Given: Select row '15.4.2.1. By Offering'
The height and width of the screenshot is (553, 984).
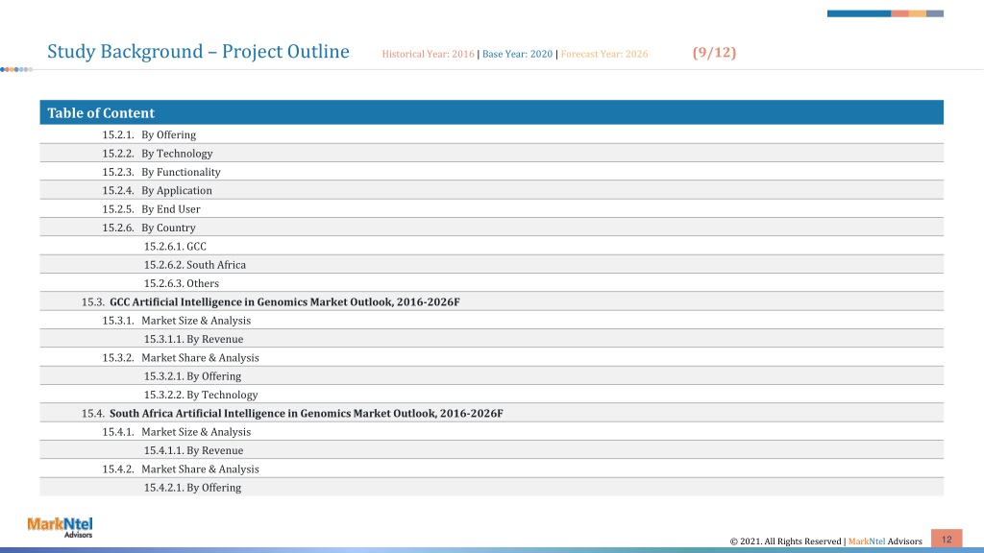Looking at the screenshot, I should click(x=491, y=487).
